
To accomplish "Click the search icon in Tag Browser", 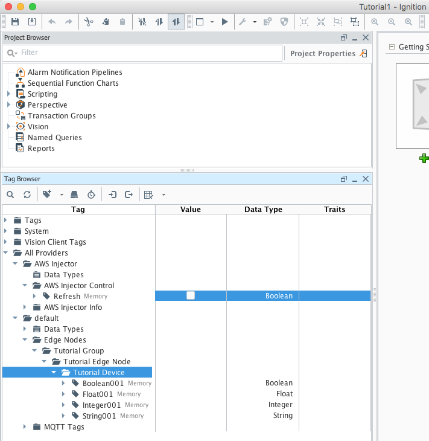I will click(10, 195).
